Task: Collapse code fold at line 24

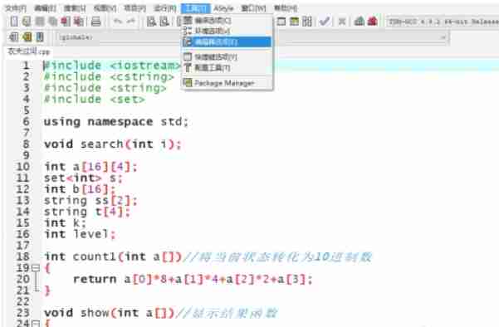Action: tap(36, 324)
